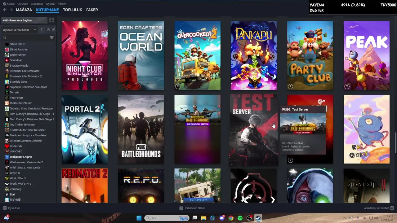397x223 pixels.
Task: Click the Stumble Guys icon in sidebar
Action: point(7,82)
